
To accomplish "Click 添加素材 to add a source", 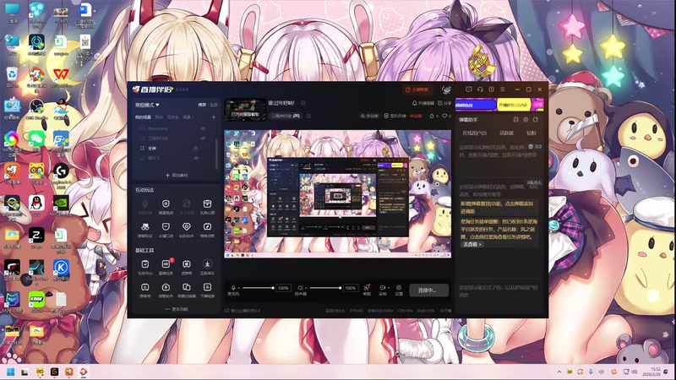I will click(x=177, y=176).
